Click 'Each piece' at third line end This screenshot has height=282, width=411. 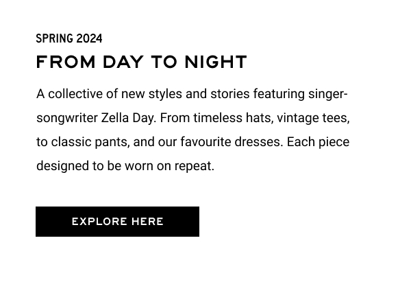point(318,142)
